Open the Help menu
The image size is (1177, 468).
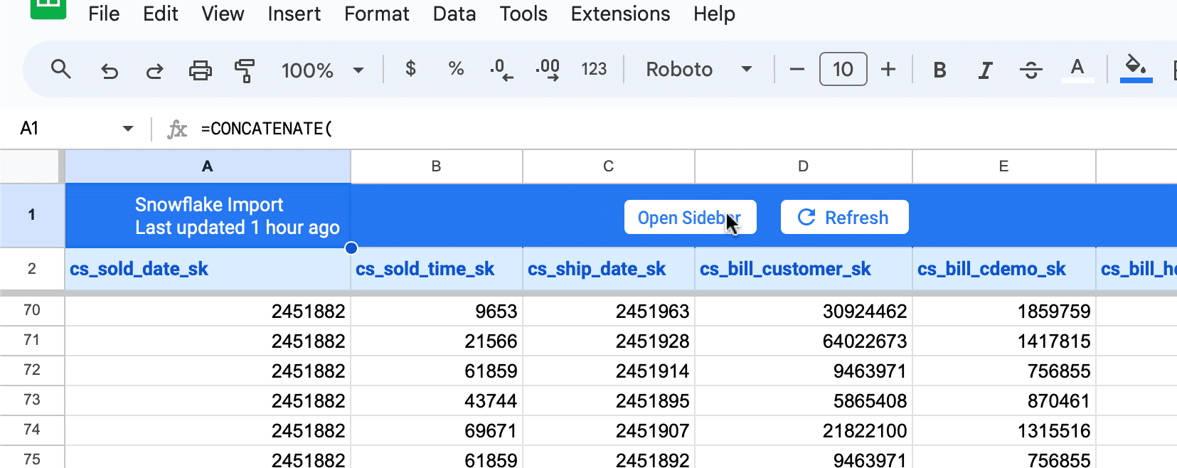tap(714, 14)
